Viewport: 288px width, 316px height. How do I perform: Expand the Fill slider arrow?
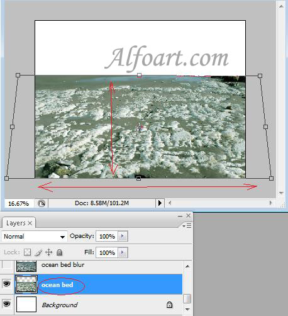123,252
